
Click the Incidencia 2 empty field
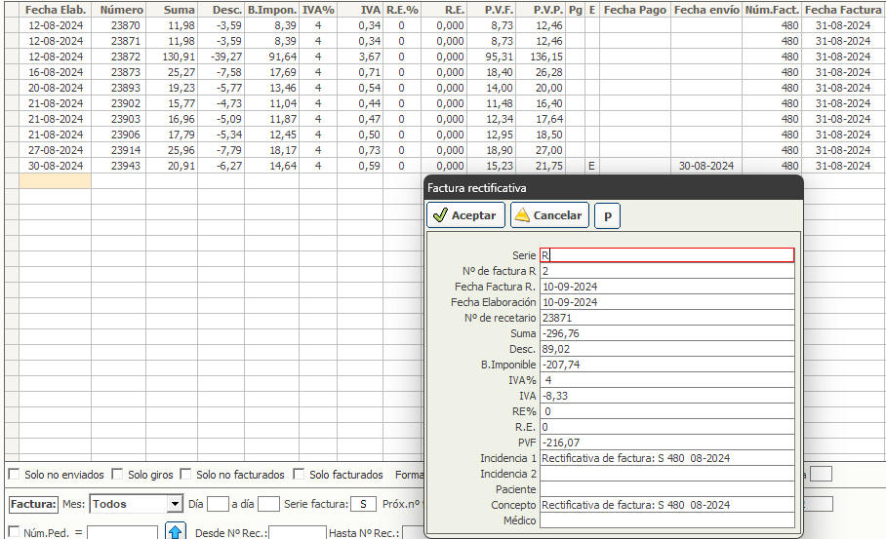(666, 474)
